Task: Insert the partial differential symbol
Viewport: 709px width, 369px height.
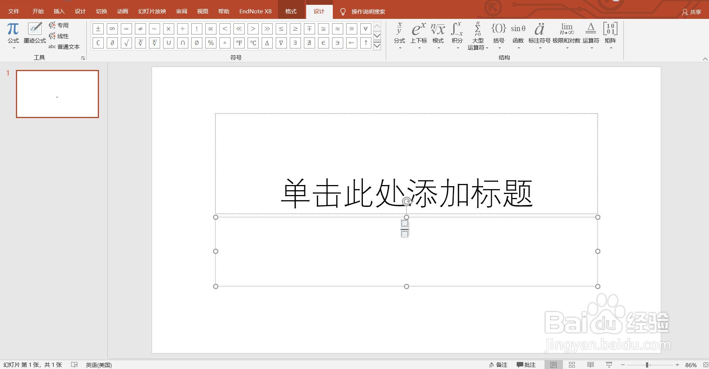Action: (x=112, y=43)
